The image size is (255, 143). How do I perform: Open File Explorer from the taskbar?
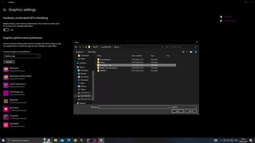56,140
